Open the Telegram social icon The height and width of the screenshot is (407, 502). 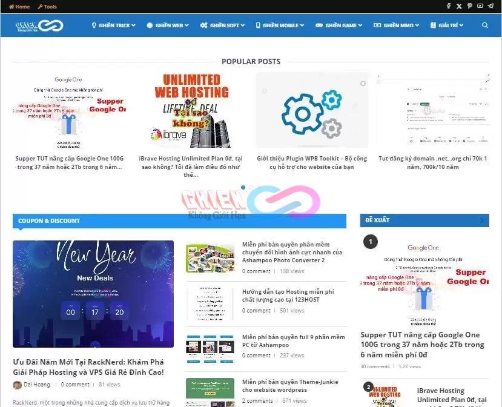point(490,6)
